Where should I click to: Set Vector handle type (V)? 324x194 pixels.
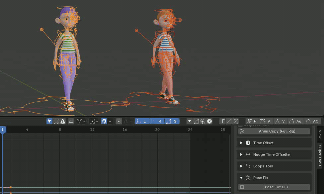tap(280, 121)
